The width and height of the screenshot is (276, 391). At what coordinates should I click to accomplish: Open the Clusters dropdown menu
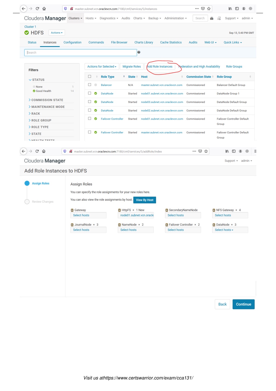(75, 18)
